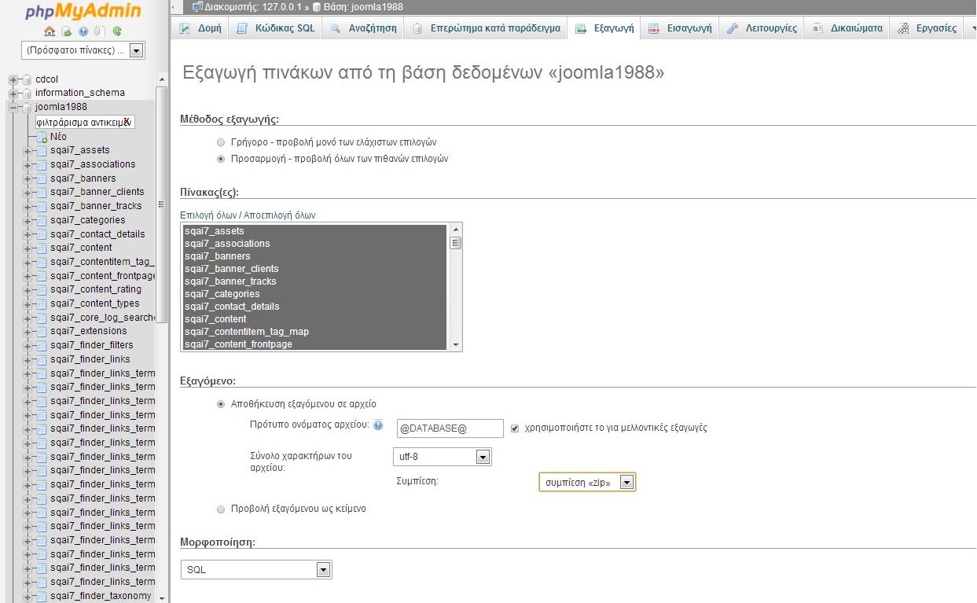Expand the sqai7_assets table node
The height and width of the screenshot is (603, 977).
pos(28,150)
